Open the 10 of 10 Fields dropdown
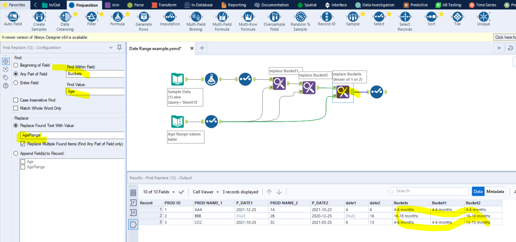Screen dimensions: 516x242 point(159,192)
